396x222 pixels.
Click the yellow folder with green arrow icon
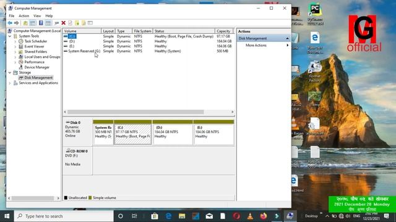click(x=77, y=23)
